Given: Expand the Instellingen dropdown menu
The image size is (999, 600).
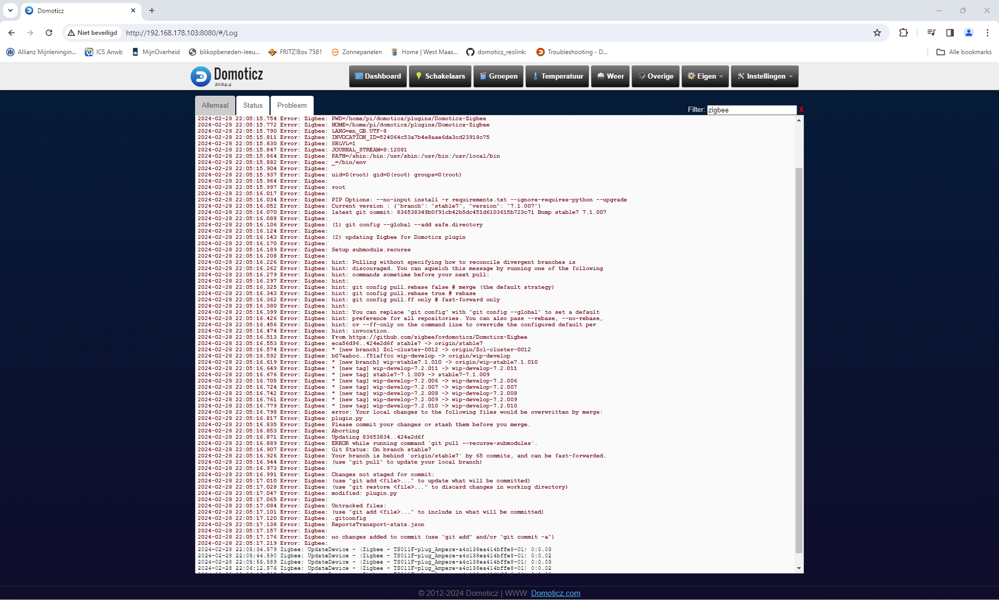Looking at the screenshot, I should click(765, 76).
